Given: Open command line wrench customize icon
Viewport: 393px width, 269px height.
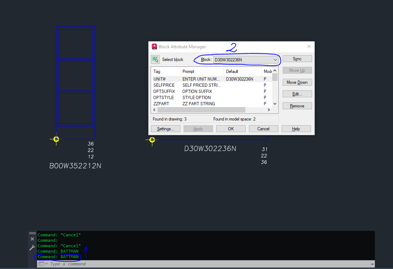Looking at the screenshot, I should pos(32,248).
